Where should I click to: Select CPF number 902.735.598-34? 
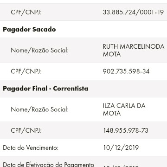click(x=126, y=71)
